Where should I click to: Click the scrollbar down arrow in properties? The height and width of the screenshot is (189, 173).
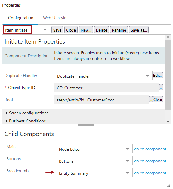(168, 121)
